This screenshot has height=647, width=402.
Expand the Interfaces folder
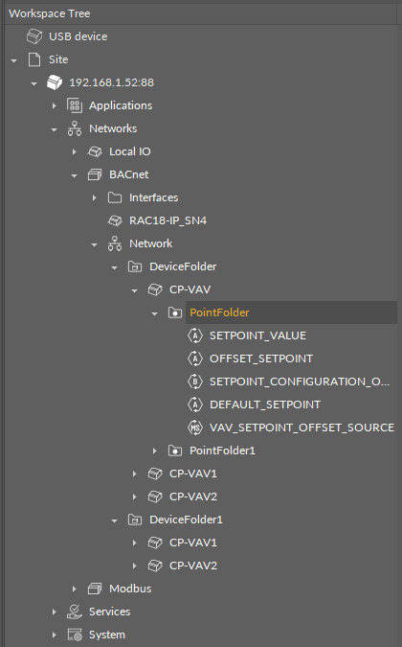(95, 197)
